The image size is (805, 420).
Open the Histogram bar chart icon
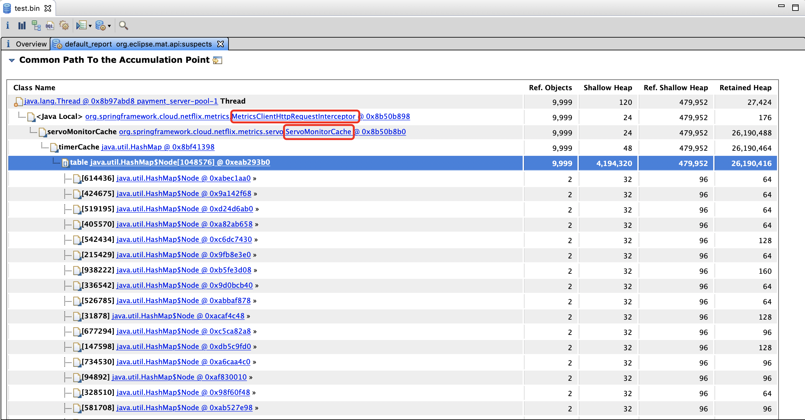[x=22, y=25]
